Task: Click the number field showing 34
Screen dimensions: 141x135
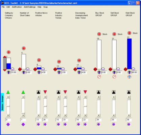Action: [99, 120]
